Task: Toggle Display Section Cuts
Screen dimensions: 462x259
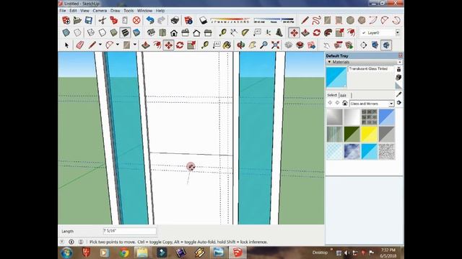Action: 386,45
